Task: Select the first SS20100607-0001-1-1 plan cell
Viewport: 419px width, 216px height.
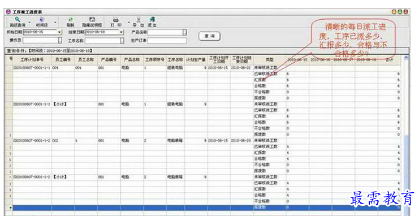Action: pyautogui.click(x=32, y=68)
